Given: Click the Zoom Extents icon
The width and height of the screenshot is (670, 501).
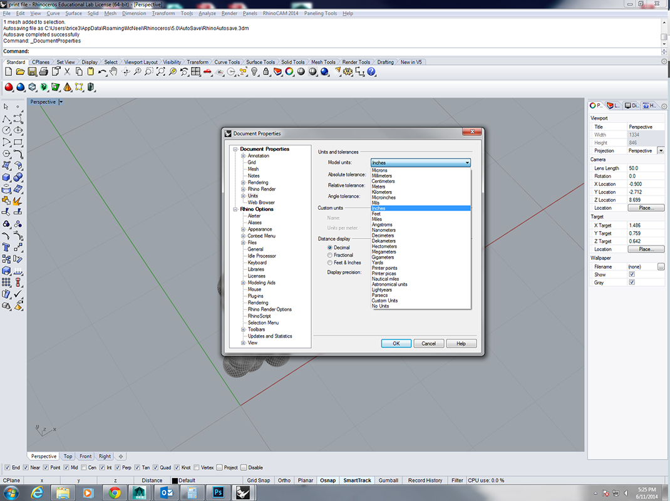Looking at the screenshot, I should coord(161,72).
